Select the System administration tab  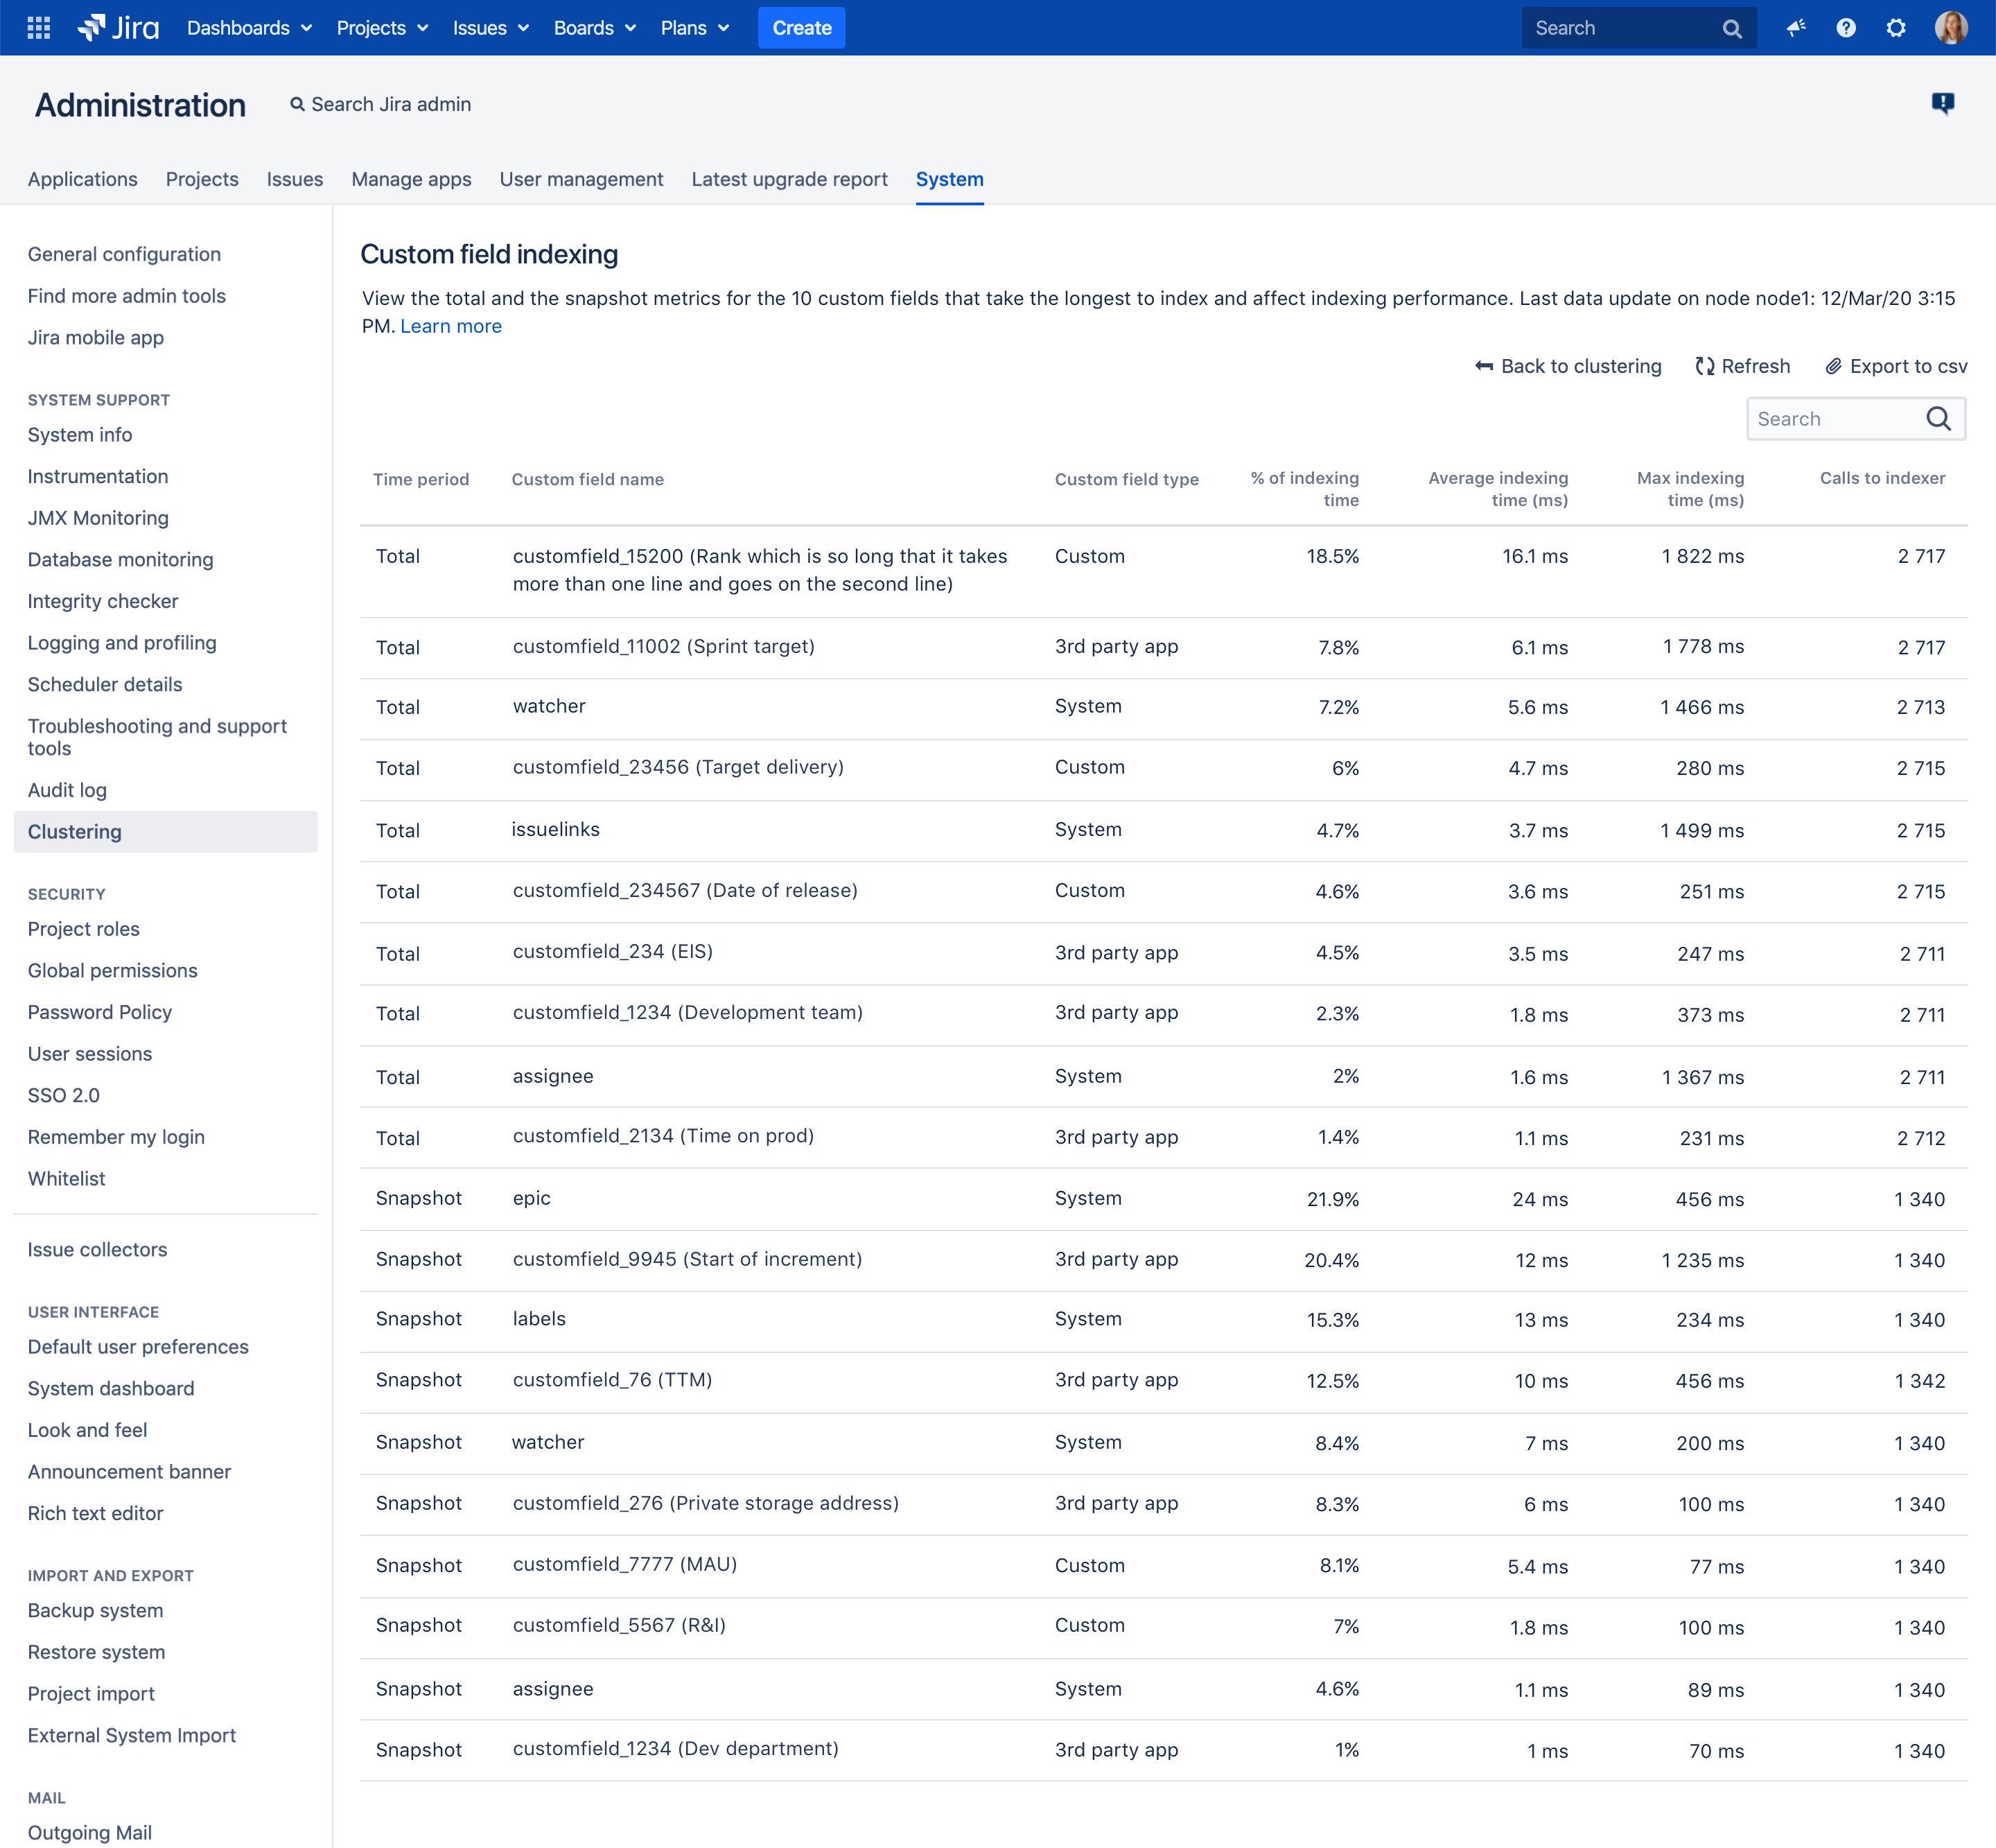click(x=951, y=179)
